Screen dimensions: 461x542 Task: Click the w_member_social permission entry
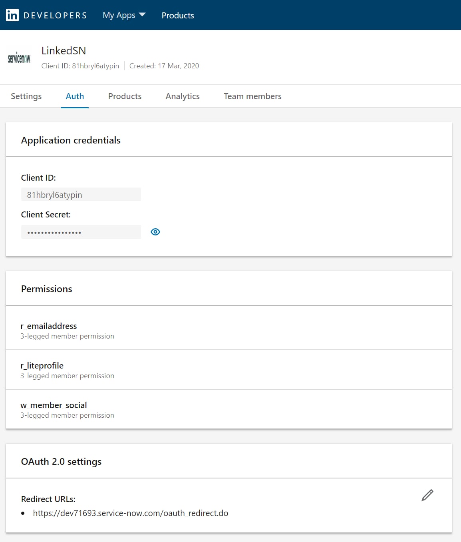click(54, 405)
